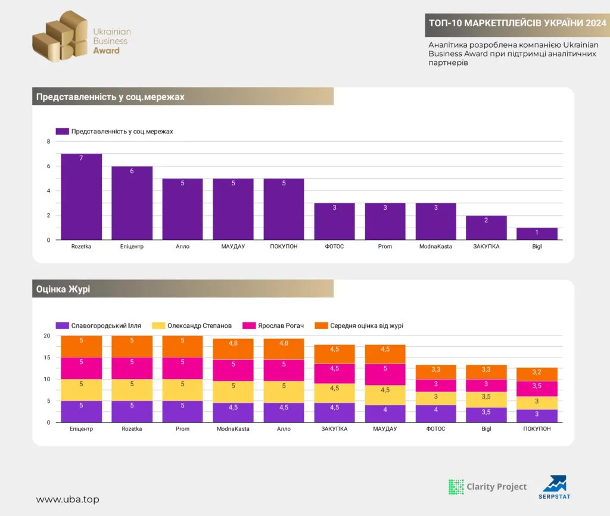Click the pink segment of Rozetka jury bar
Screen dimensions: 610x516
point(132,368)
